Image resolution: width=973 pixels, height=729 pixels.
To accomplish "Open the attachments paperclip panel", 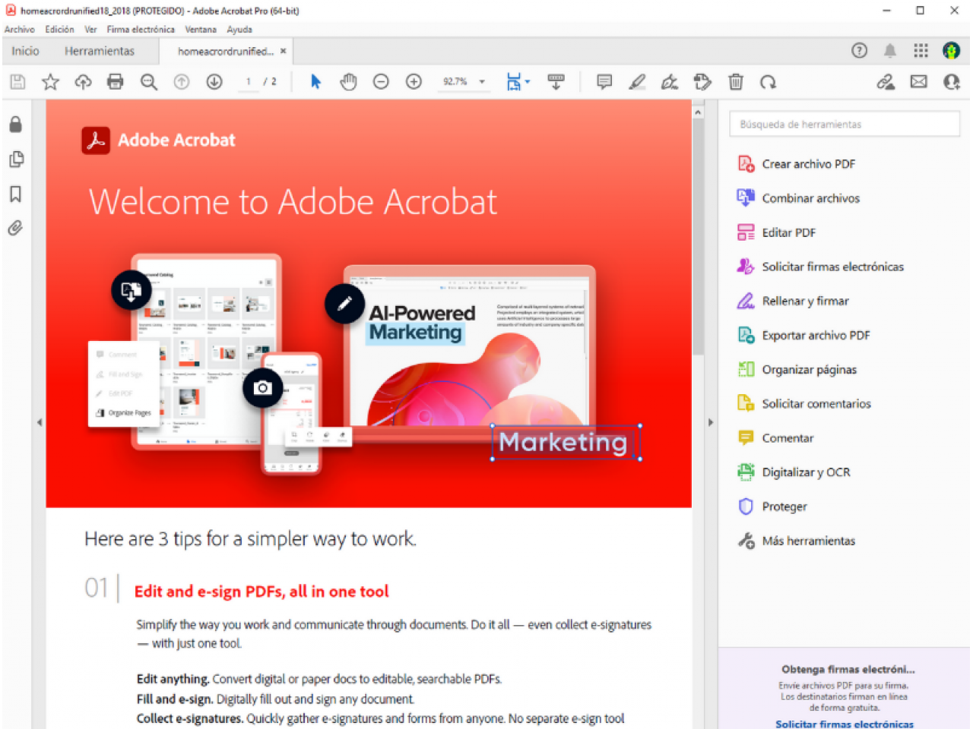I will 15,228.
